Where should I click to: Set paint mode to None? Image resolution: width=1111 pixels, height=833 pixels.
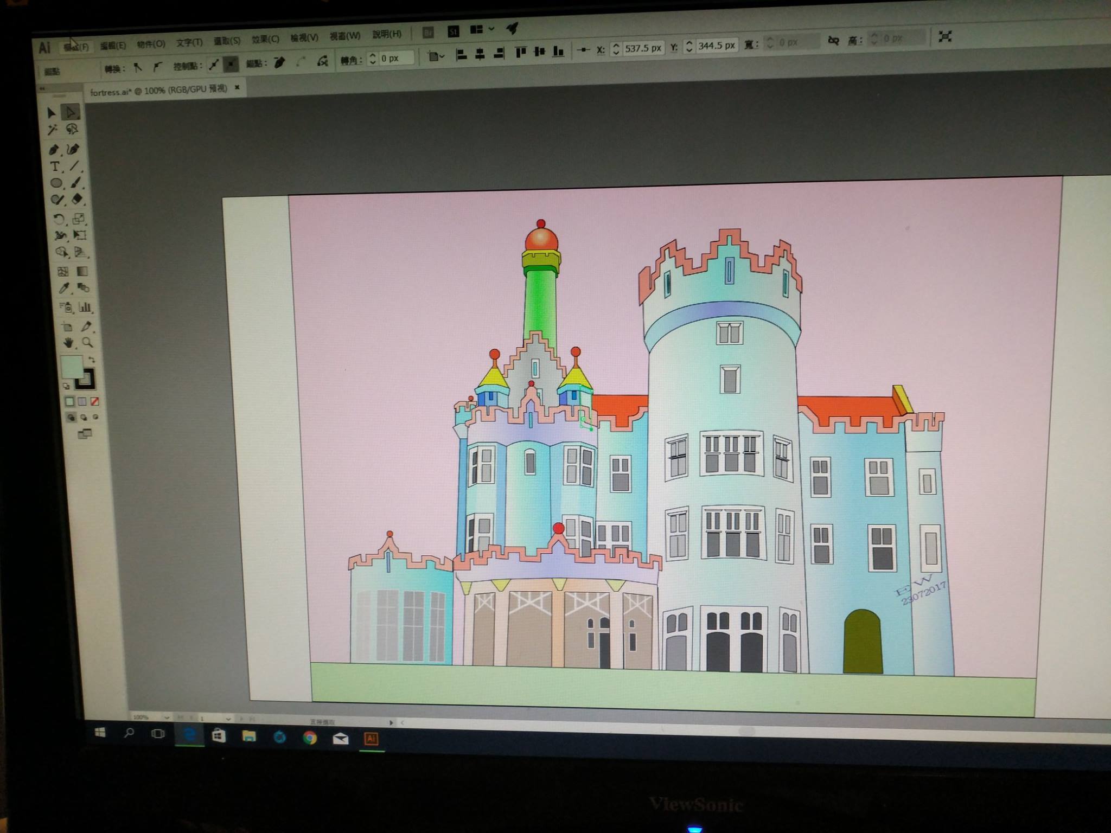click(94, 401)
